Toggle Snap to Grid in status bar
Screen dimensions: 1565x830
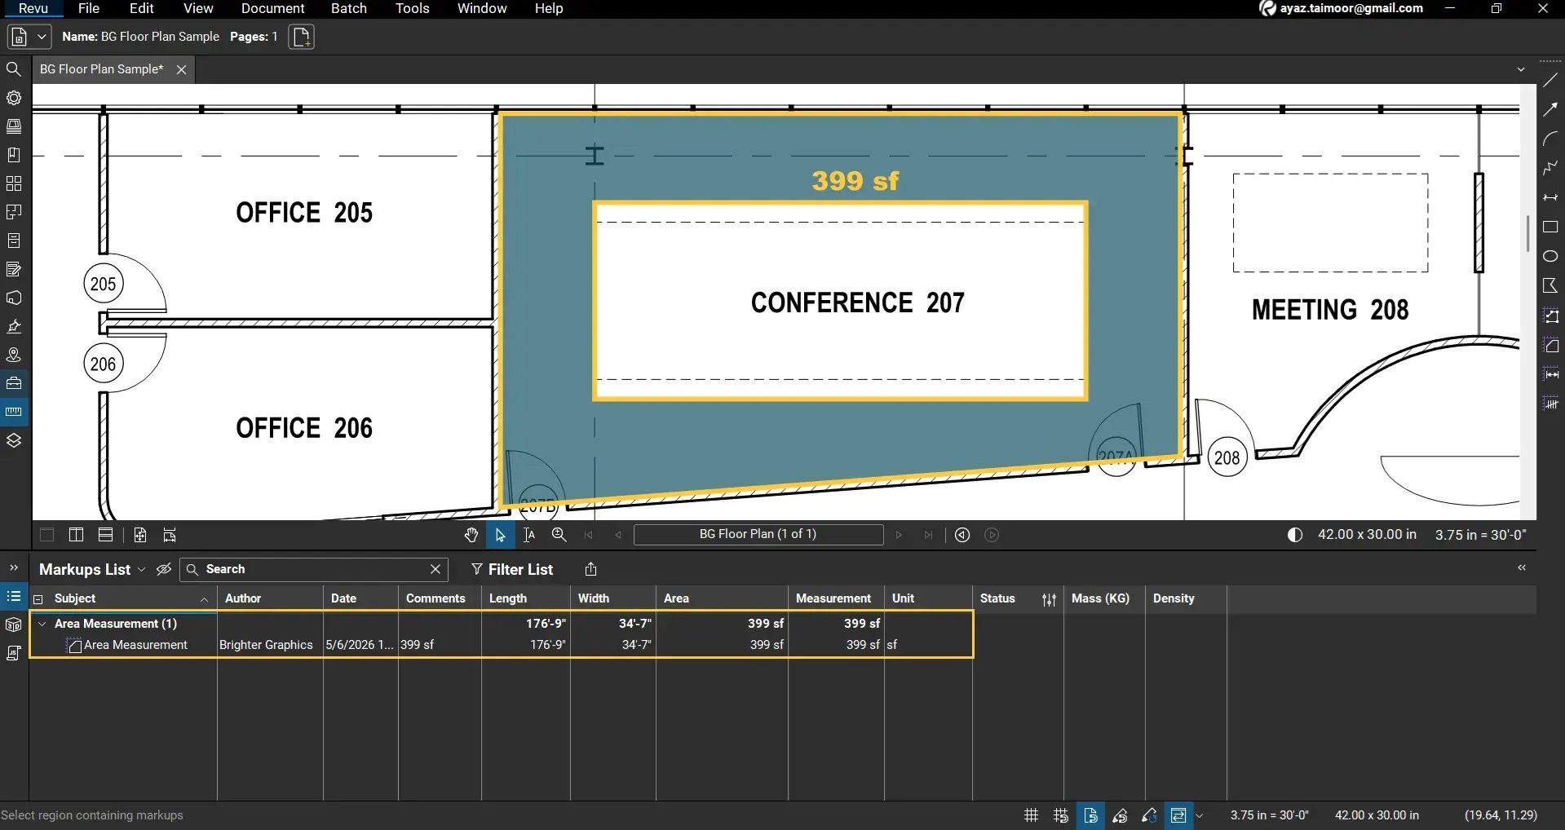1060,815
